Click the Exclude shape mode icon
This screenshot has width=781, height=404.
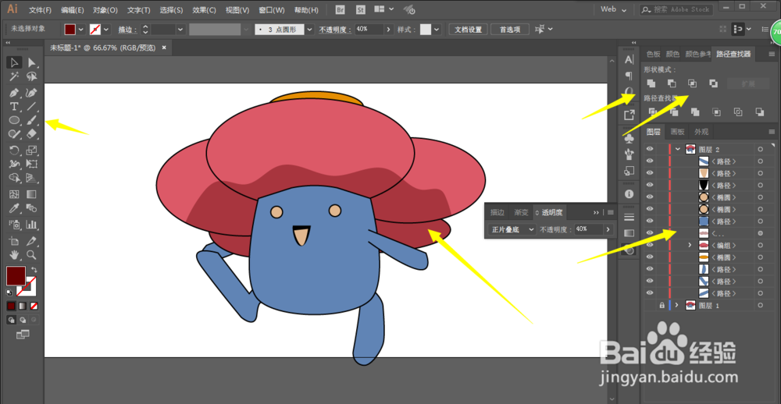[713, 83]
